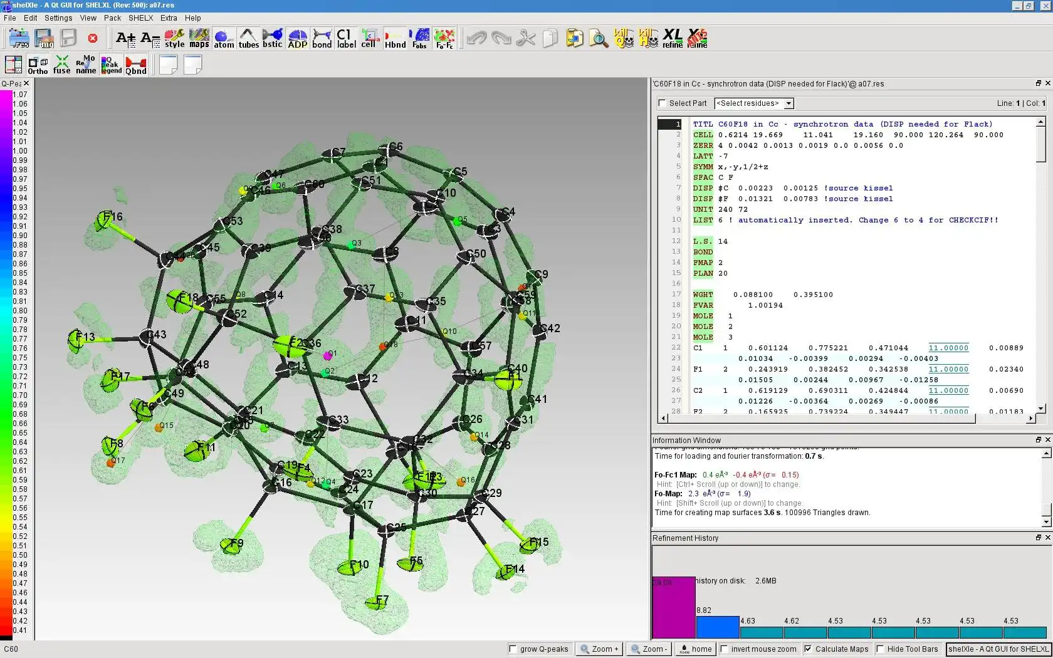Screen dimensions: 1053x658
Task: Open the Pack menu
Action: point(112,18)
